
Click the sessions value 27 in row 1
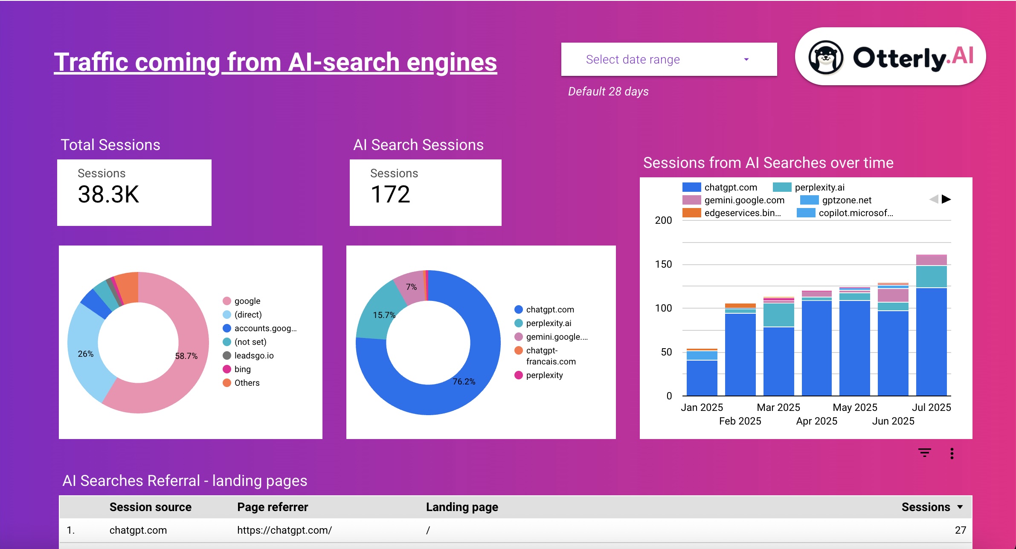point(961,530)
